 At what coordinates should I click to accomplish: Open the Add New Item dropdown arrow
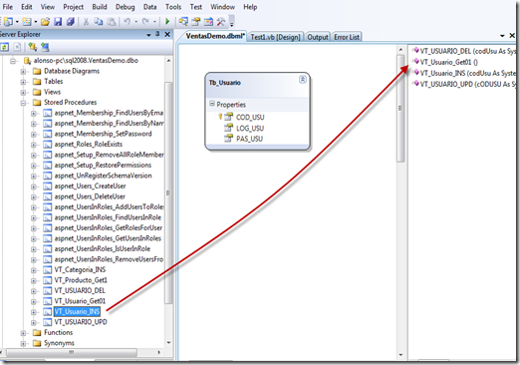pos(36,22)
